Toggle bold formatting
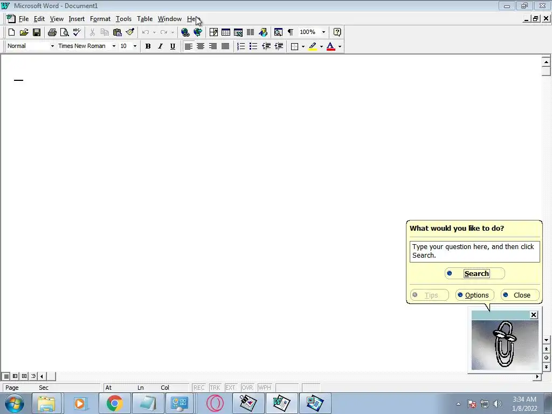The height and width of the screenshot is (414, 552). [148, 46]
